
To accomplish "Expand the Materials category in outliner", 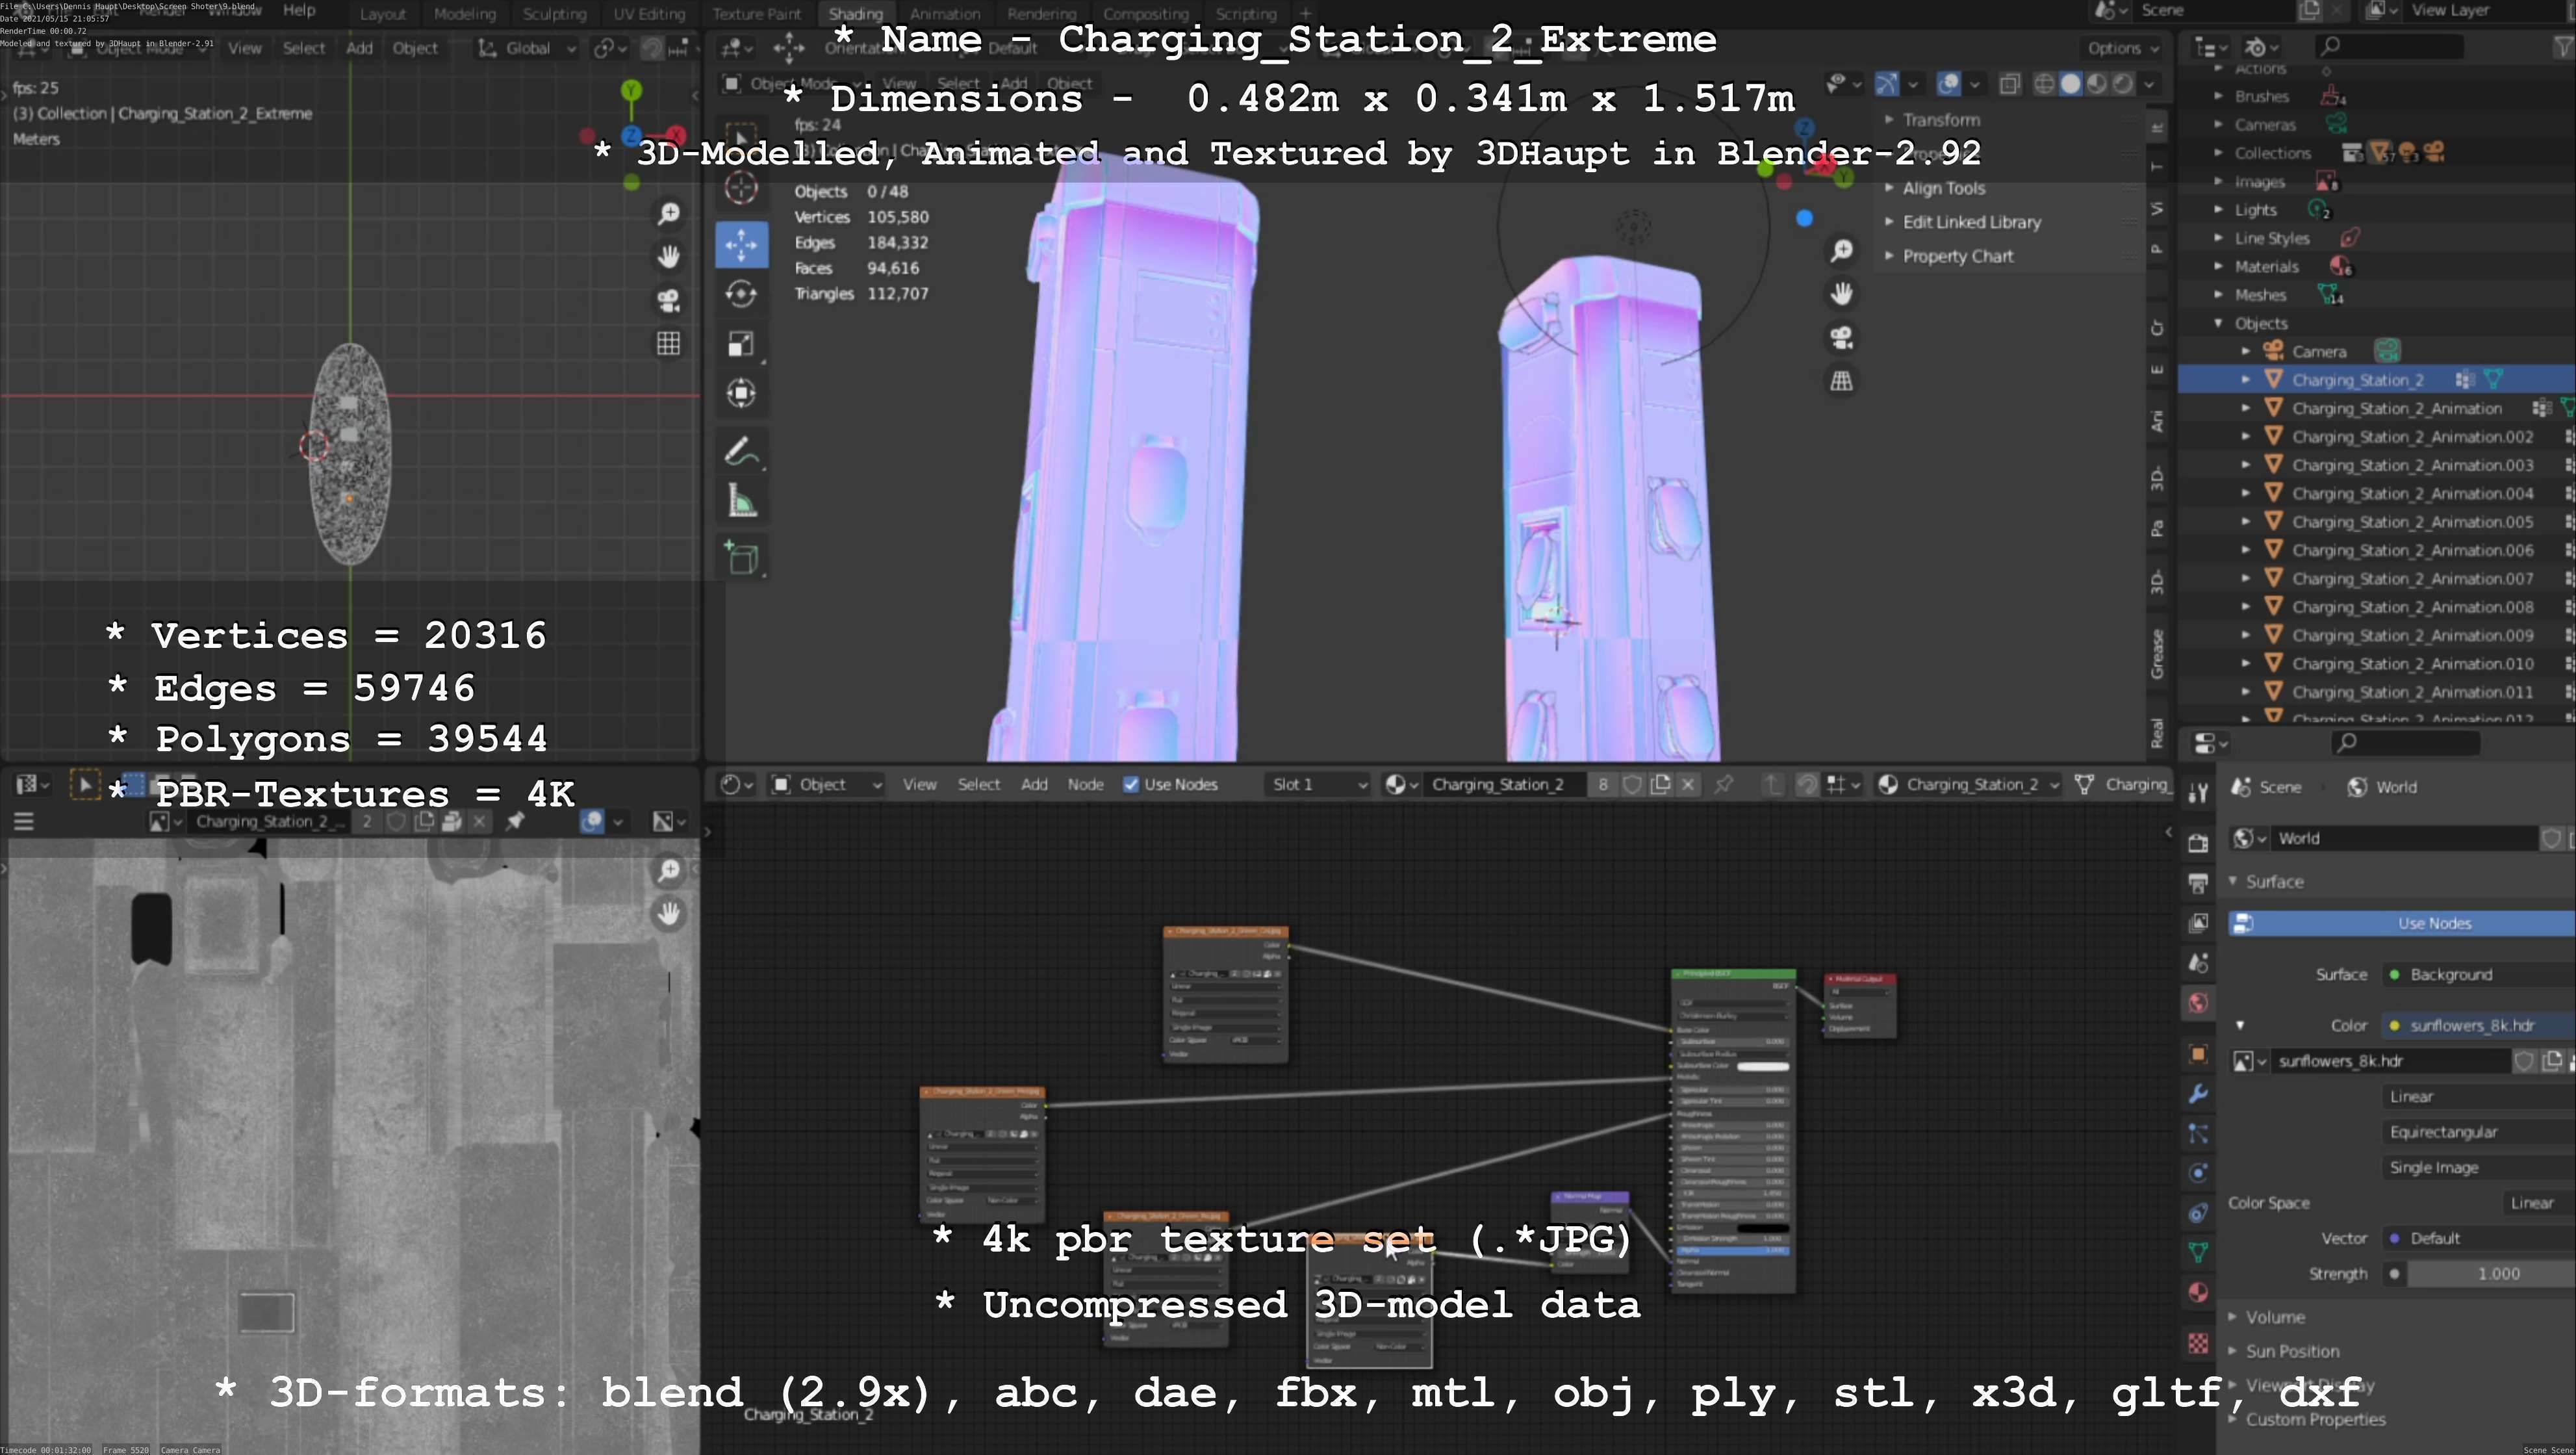I will point(2218,267).
